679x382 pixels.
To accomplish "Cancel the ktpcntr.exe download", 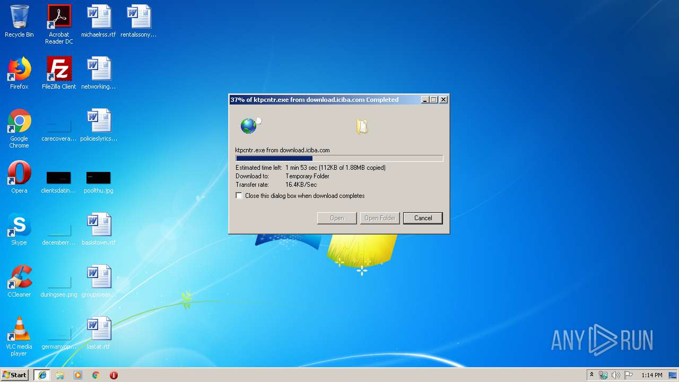I will click(423, 218).
